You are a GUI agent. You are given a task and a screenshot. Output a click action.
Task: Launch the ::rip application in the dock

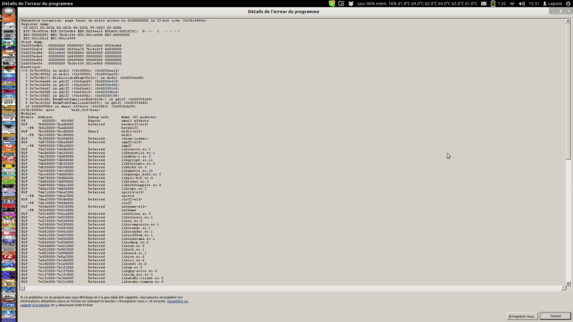click(8, 305)
